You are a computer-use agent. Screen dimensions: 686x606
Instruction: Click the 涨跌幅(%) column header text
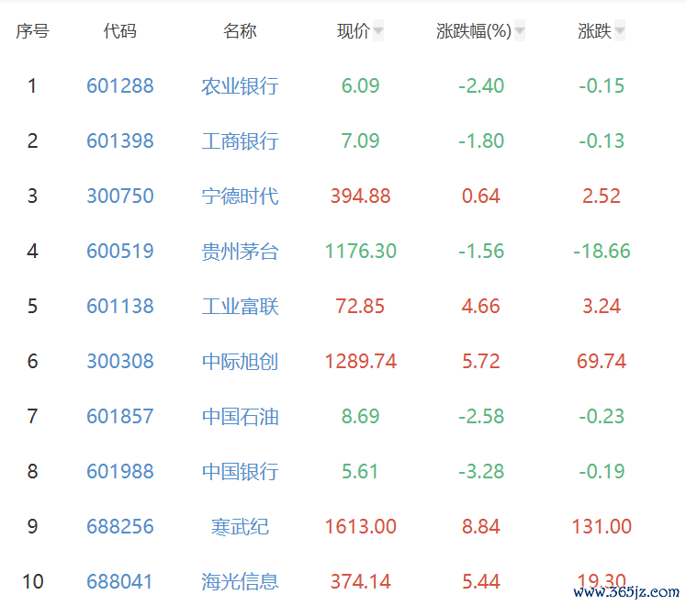coord(474,31)
